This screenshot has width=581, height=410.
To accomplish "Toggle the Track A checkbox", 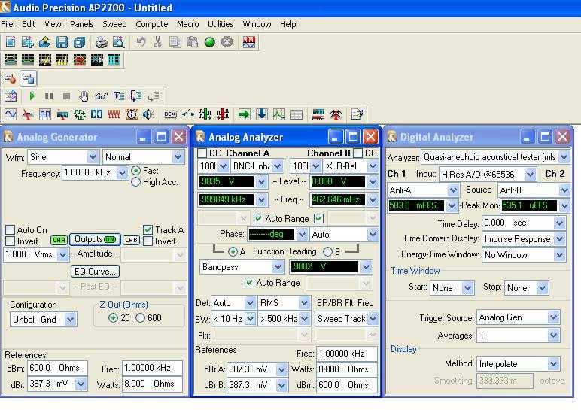I will click(x=148, y=230).
